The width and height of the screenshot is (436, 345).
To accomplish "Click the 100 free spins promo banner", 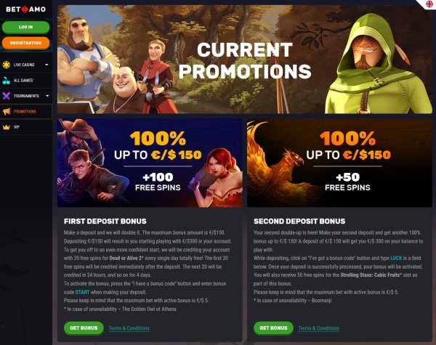I will pyautogui.click(x=150, y=163).
